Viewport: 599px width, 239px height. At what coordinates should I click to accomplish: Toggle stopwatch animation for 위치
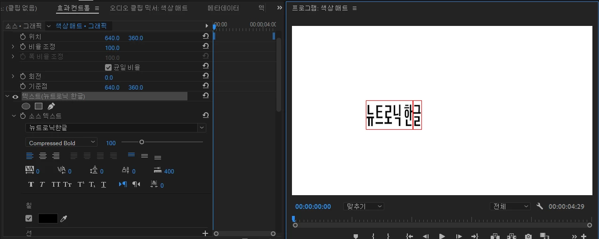click(23, 37)
